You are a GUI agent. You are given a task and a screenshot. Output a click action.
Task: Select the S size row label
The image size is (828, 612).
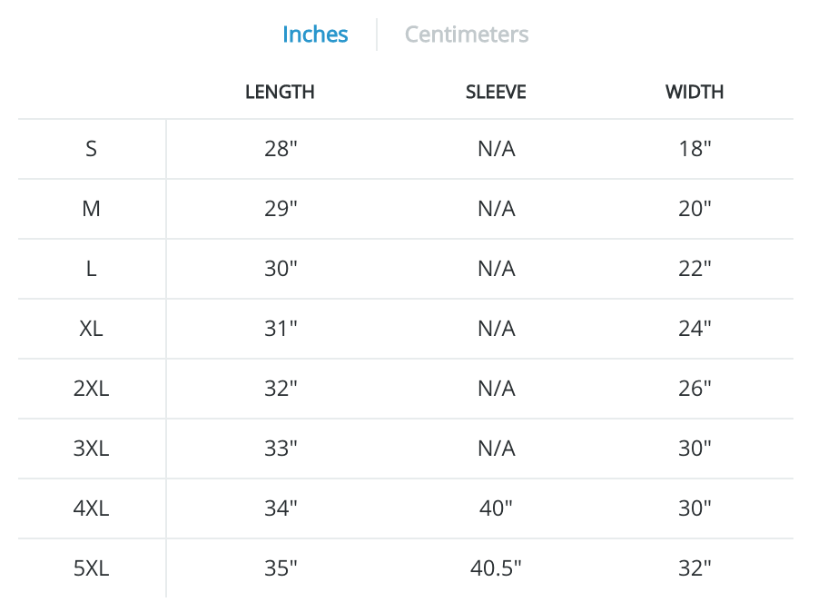pyautogui.click(x=92, y=149)
